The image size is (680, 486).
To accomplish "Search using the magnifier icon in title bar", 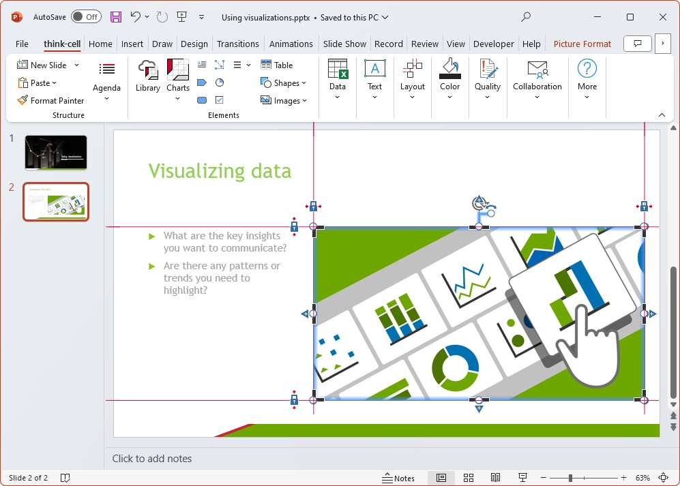I will coord(526,17).
